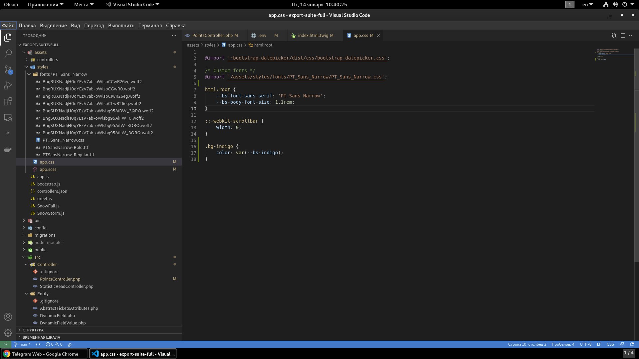The width and height of the screenshot is (639, 359).
Task: Open Accounts icon in activity bar
Action: (x=8, y=317)
